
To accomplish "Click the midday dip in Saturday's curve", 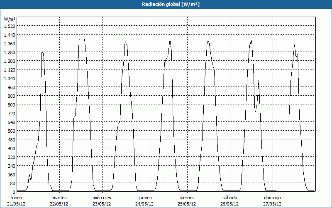I will click(255, 112).
